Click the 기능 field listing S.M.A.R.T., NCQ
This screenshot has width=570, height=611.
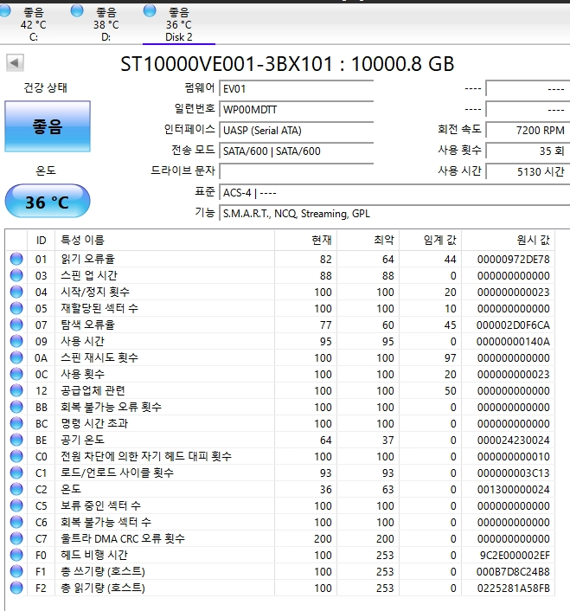point(394,214)
